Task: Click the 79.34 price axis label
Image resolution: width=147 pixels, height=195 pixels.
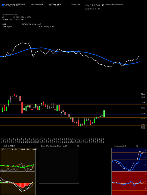Action: click(143, 103)
